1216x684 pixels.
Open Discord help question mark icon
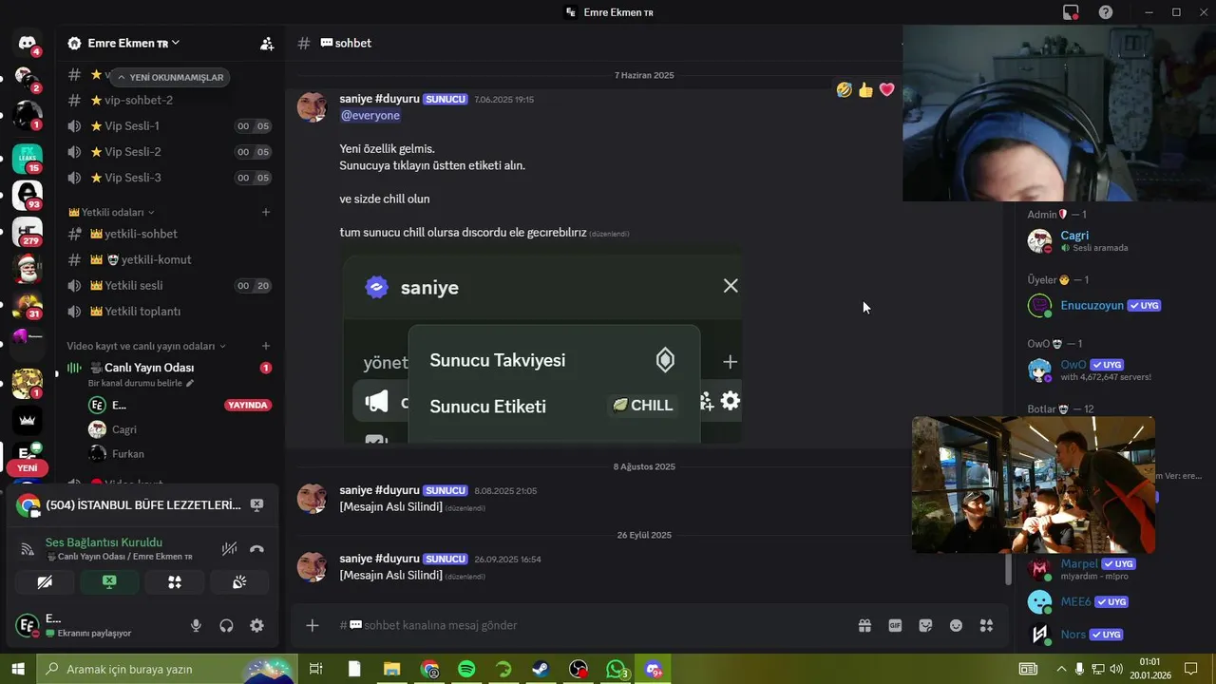(1106, 12)
